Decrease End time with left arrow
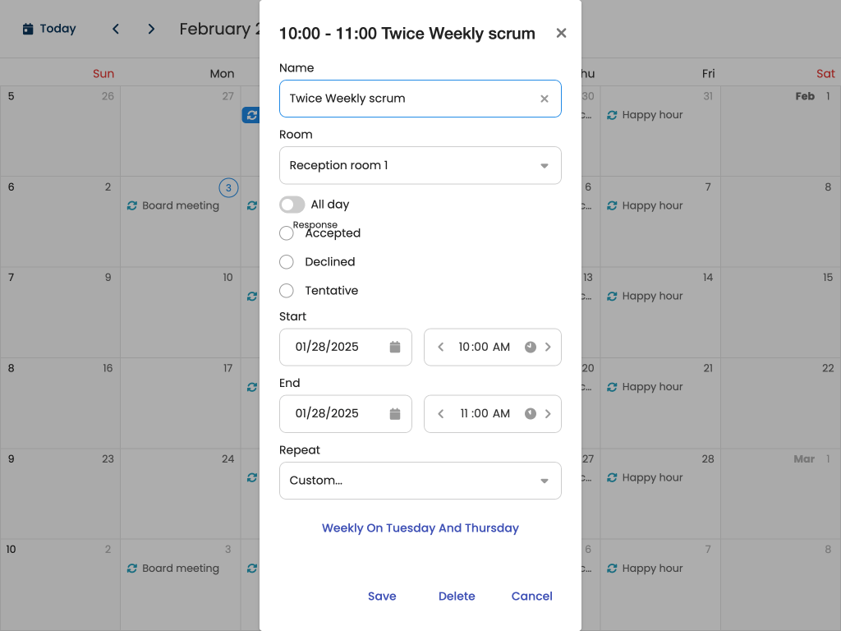The width and height of the screenshot is (841, 631). pos(441,414)
